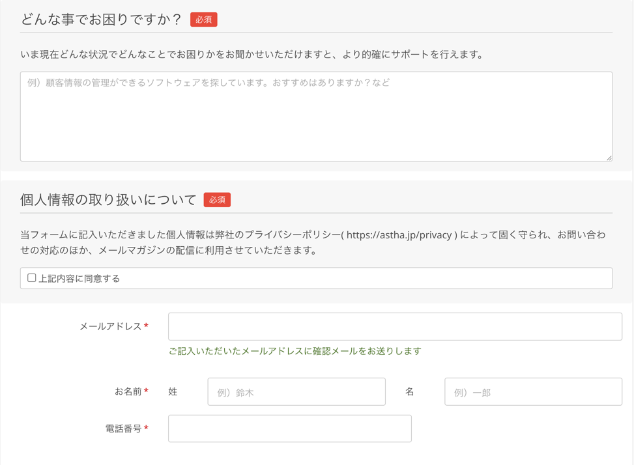
Task: Click the support description text starting 'いま現在どんな状況で'
Action: [252, 55]
